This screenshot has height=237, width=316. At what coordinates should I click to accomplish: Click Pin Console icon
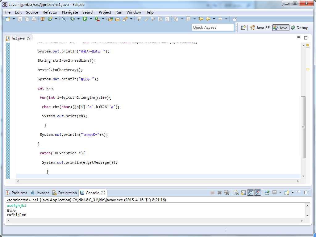[267, 193]
